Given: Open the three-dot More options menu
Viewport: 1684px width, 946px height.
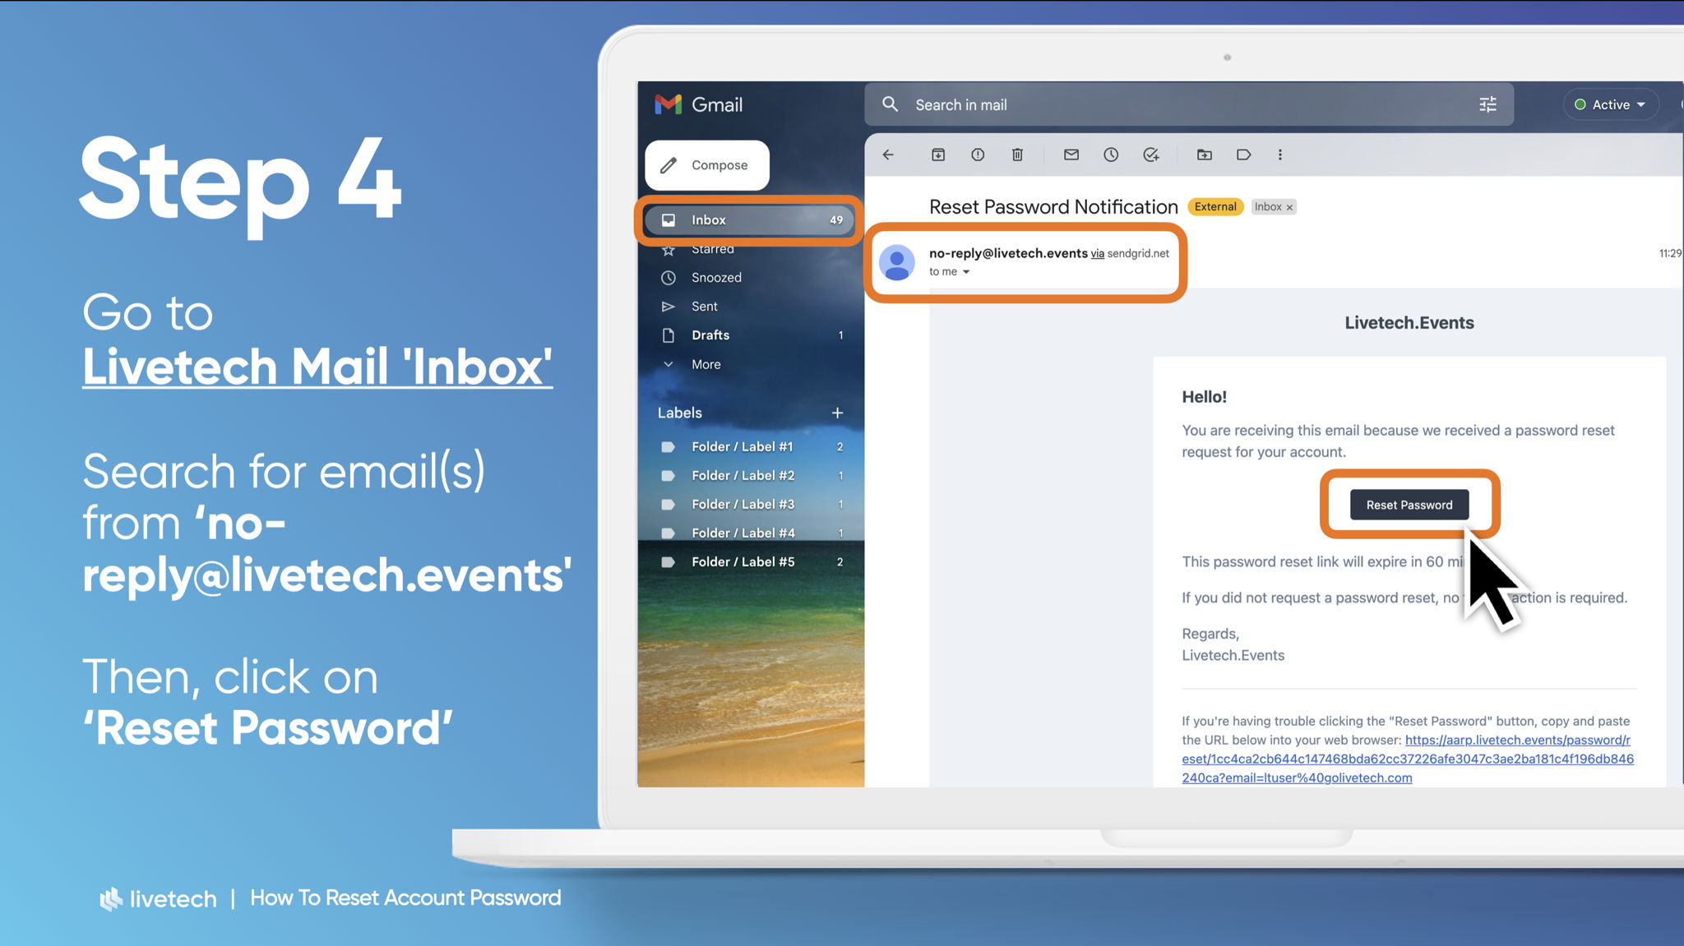Looking at the screenshot, I should click(x=1280, y=155).
